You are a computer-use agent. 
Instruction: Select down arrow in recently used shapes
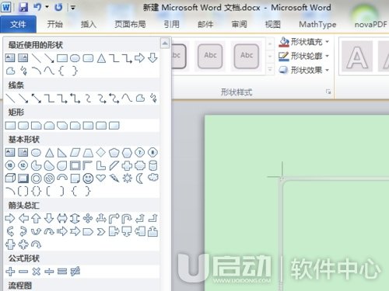152,58
